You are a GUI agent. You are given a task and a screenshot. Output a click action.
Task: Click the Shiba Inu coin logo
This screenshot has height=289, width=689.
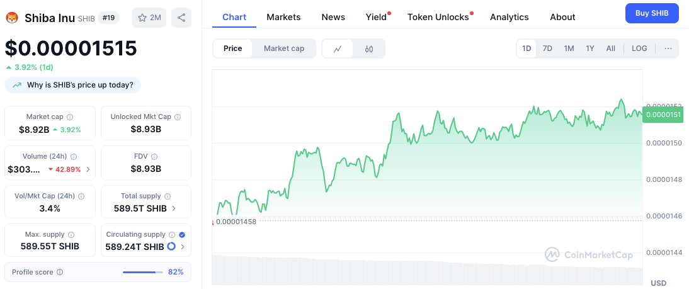[x=11, y=18]
